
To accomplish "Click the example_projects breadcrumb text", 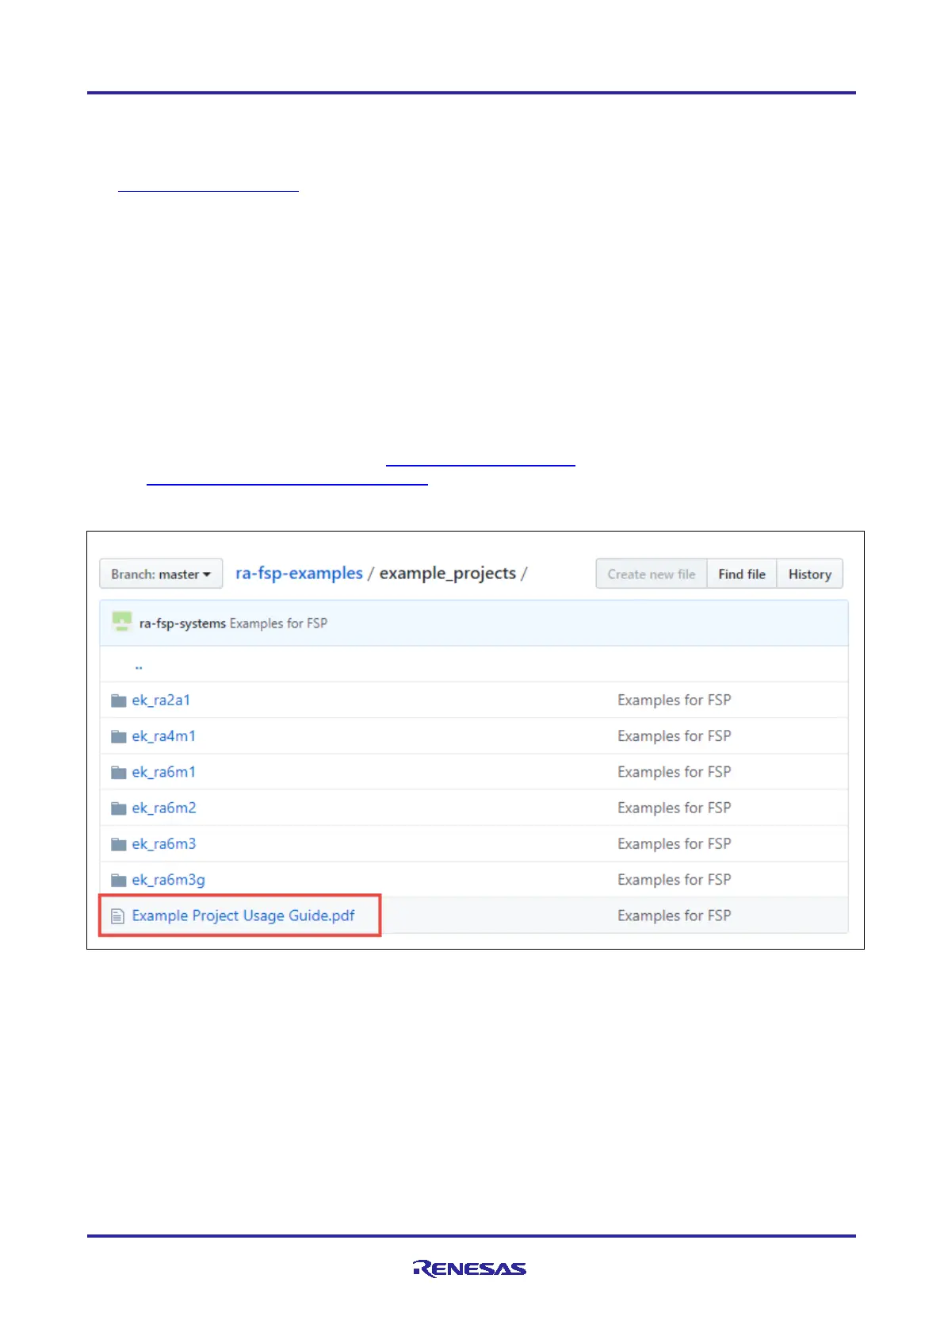I will pyautogui.click(x=448, y=574).
